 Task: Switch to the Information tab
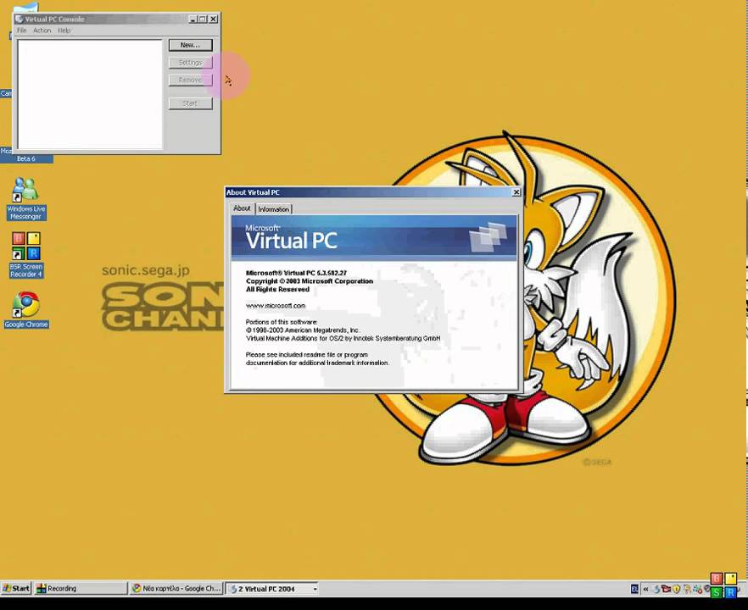[274, 209]
